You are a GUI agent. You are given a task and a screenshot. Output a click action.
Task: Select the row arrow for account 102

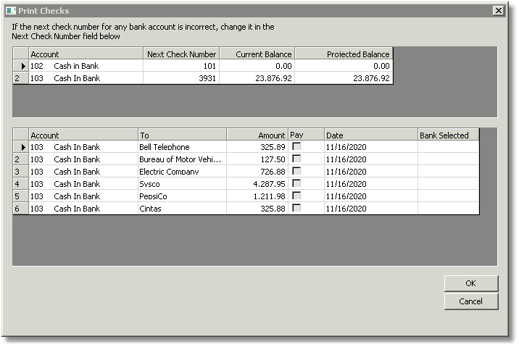[20, 66]
